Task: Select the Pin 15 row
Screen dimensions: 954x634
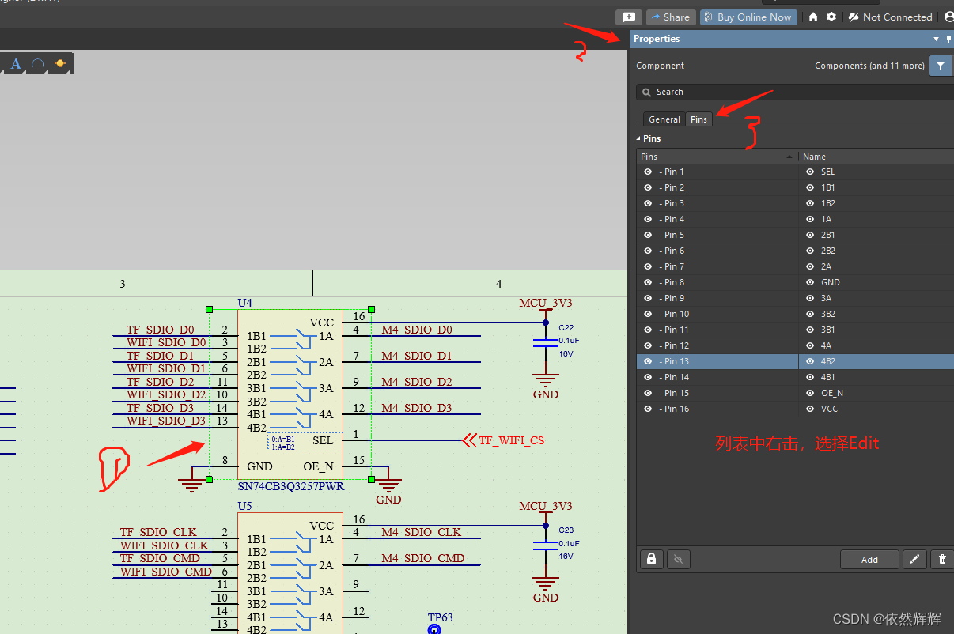Action: (795, 393)
